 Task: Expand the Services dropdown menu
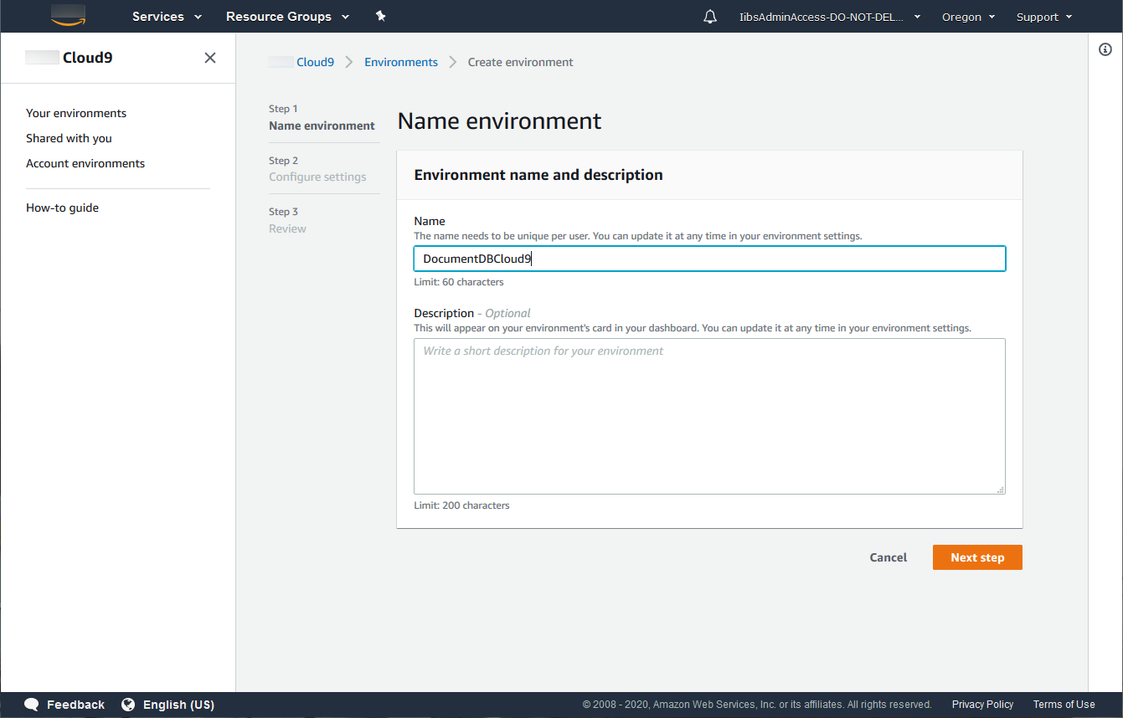[x=167, y=17]
